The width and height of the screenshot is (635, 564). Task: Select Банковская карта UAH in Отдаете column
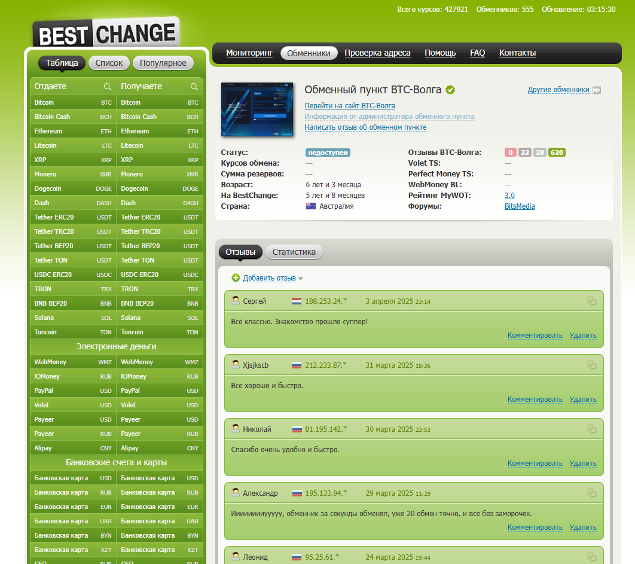73,522
